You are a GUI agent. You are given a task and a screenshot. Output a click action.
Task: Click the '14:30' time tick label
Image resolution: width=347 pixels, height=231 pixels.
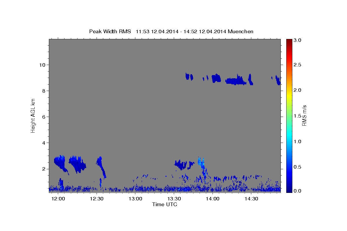[251, 199]
